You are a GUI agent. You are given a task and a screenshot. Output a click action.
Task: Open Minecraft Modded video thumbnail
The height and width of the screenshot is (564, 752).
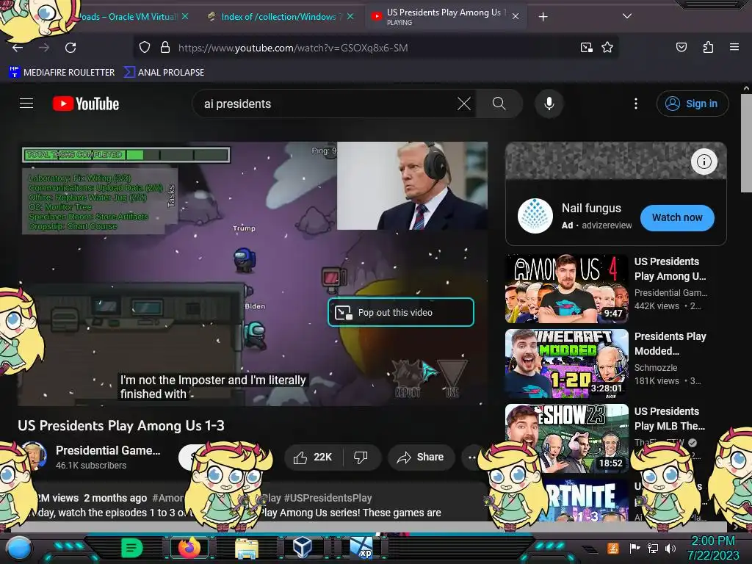pyautogui.click(x=566, y=364)
